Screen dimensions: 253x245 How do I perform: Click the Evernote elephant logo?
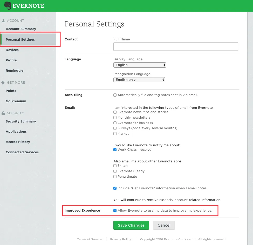[8, 6]
